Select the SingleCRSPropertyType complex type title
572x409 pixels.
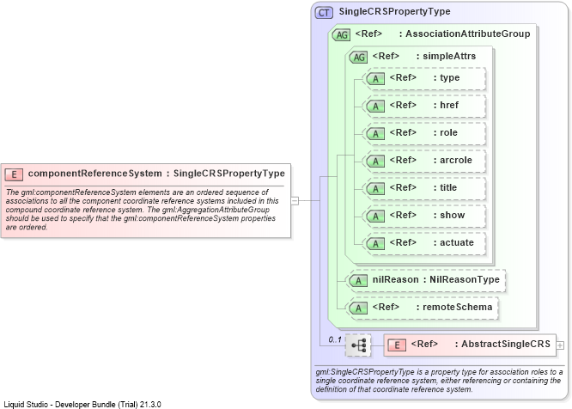click(394, 12)
